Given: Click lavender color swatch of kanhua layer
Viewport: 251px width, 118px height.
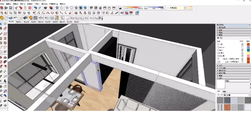Looking at the screenshot, I should [x=248, y=47].
